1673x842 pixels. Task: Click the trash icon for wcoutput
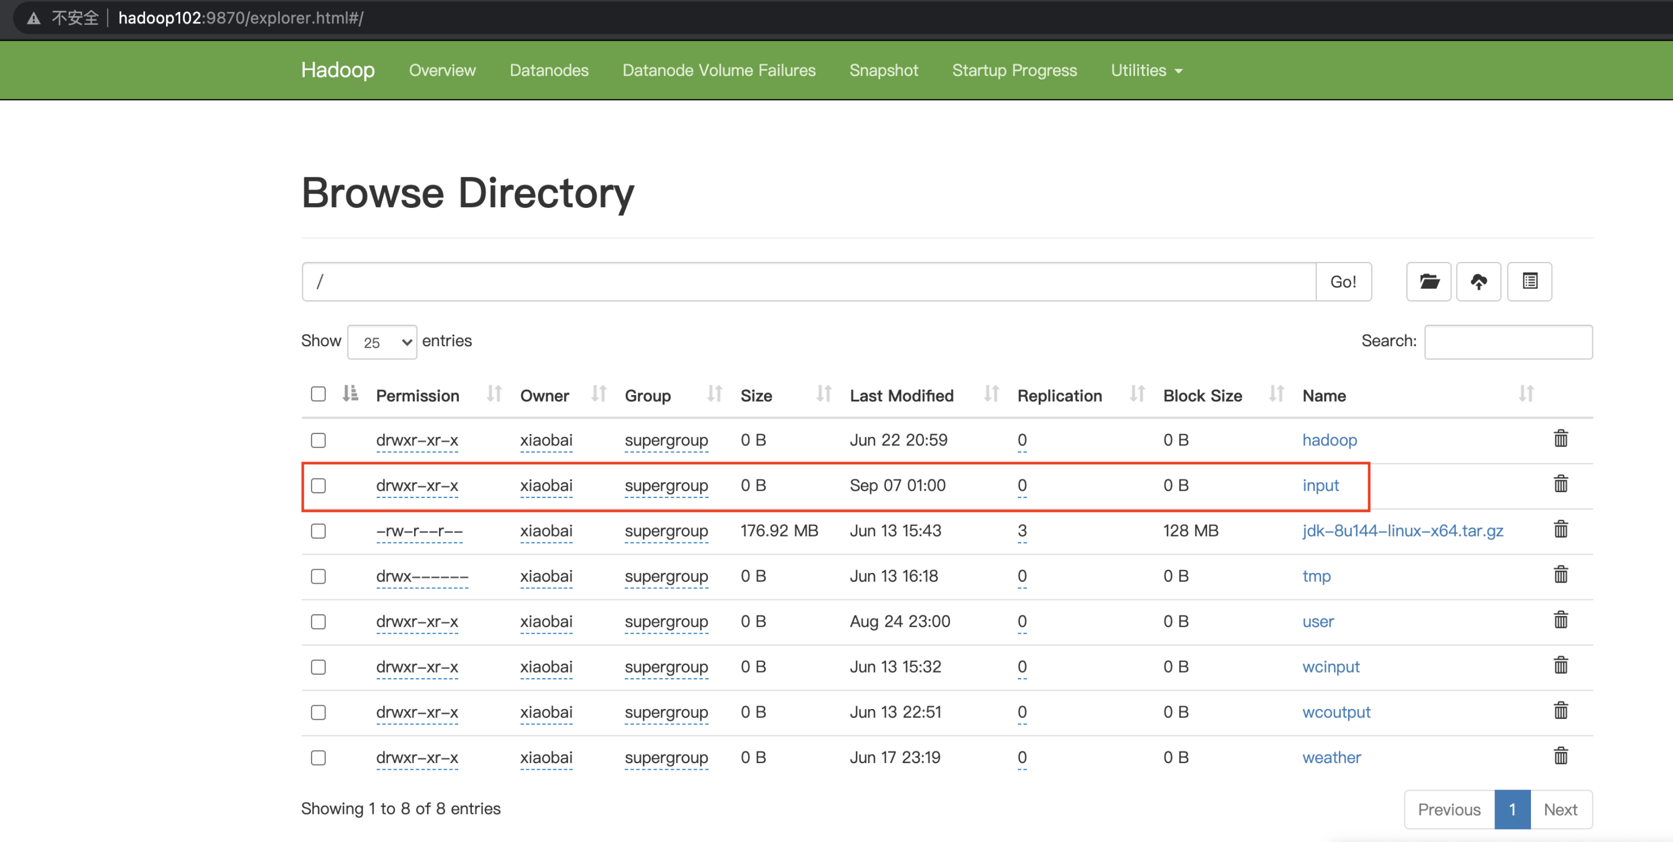coord(1561,712)
